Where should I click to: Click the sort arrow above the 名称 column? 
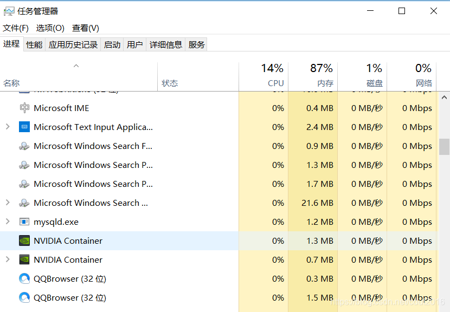point(76,66)
